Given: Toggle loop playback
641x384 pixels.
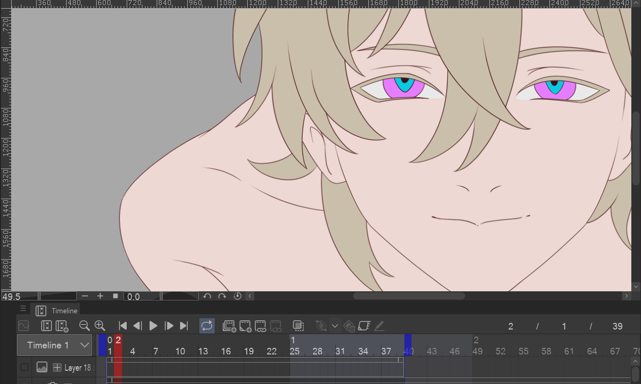Looking at the screenshot, I should coord(207,326).
